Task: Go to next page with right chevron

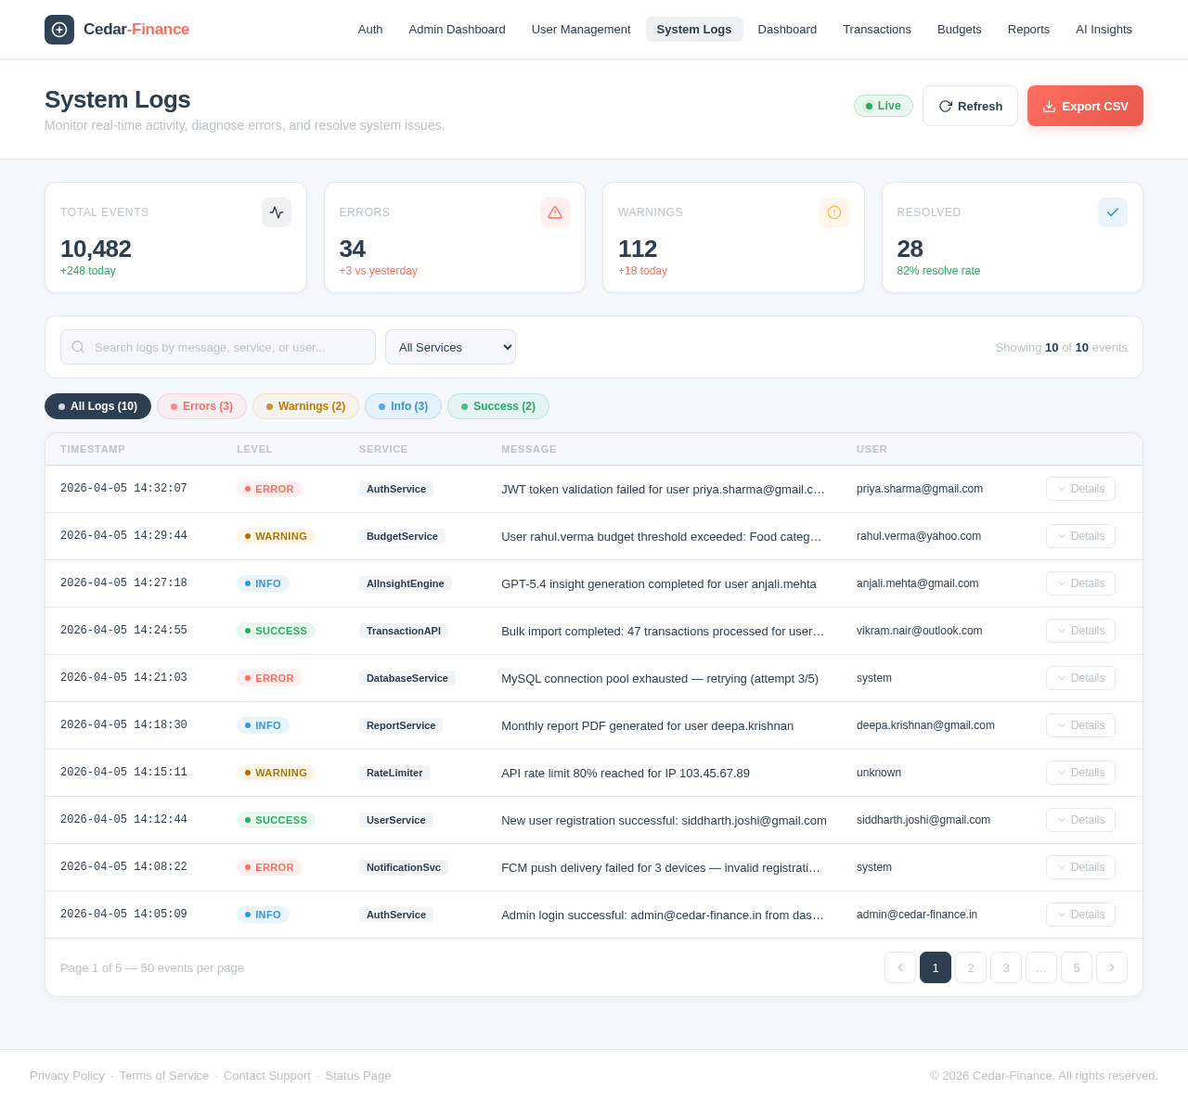Action: click(1112, 967)
